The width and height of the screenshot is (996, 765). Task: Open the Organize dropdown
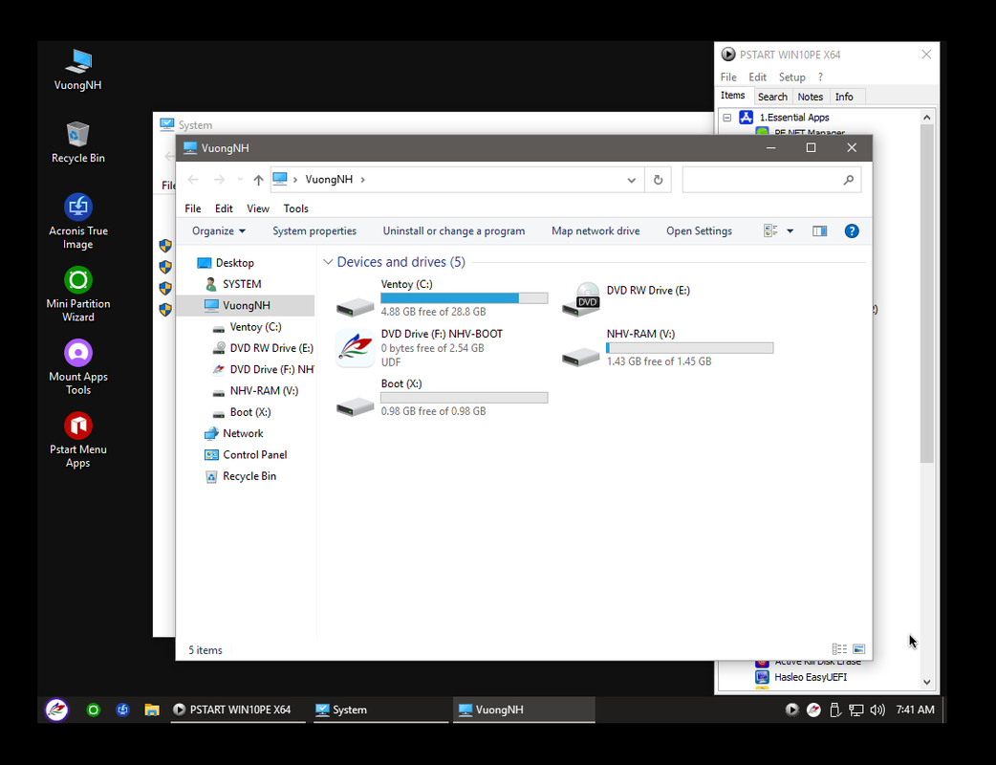(x=219, y=231)
